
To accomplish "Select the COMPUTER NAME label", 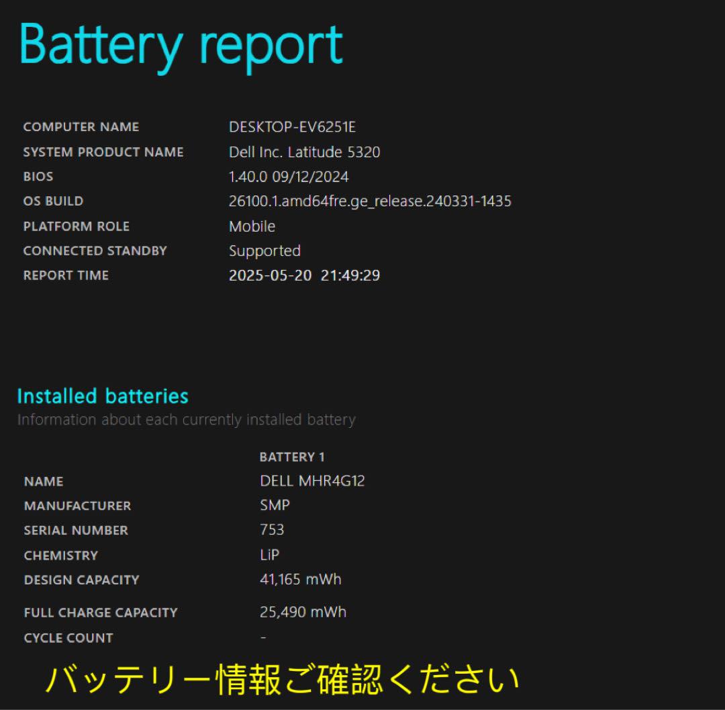I will pyautogui.click(x=81, y=127).
